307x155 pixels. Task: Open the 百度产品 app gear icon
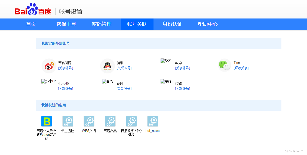[110, 121]
